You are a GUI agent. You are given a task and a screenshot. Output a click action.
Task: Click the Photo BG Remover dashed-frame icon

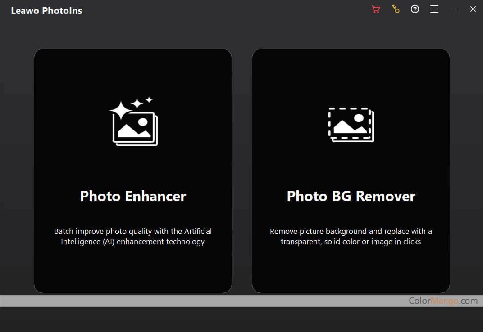[351, 125]
